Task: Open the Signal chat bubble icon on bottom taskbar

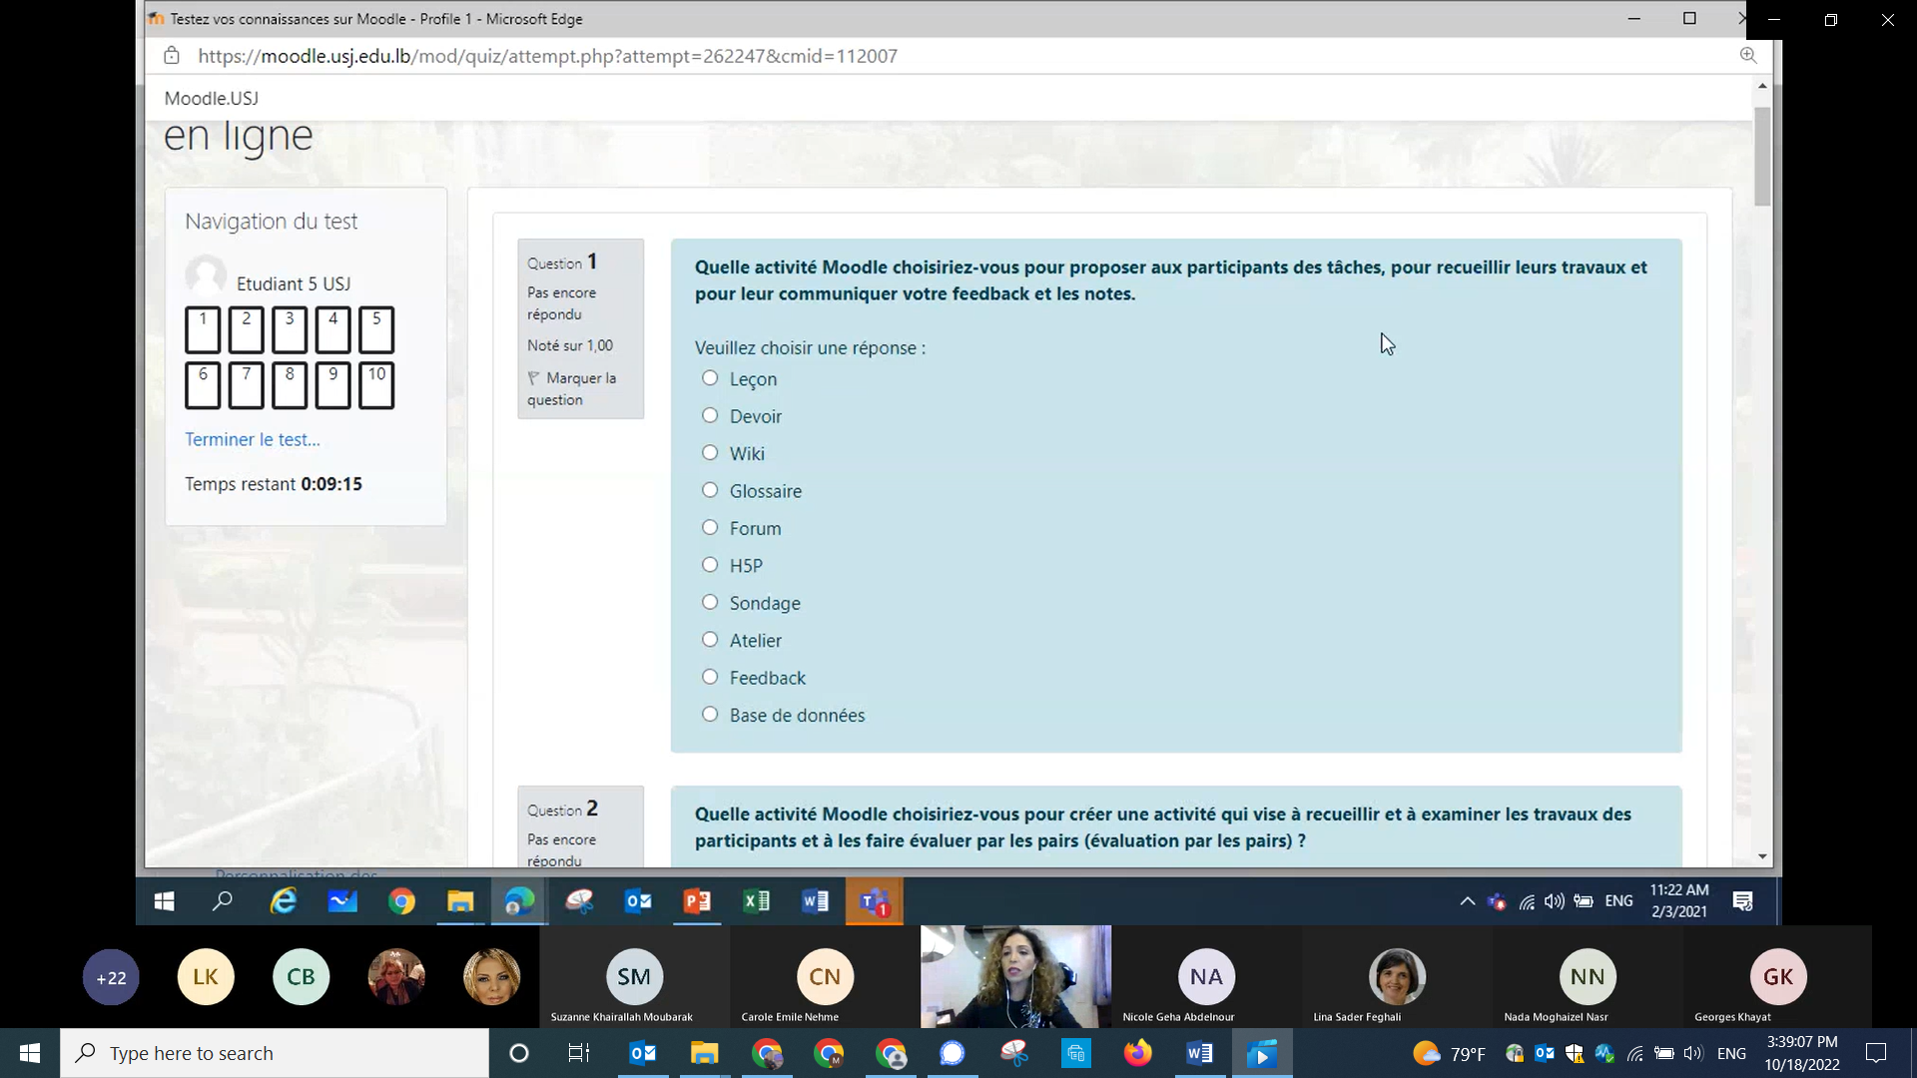Action: (x=952, y=1053)
